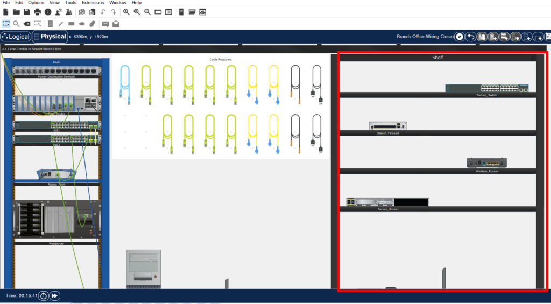The height and width of the screenshot is (304, 551).
Task: Click Cable Conduit to Seward Branch Office link
Action: 32,49
